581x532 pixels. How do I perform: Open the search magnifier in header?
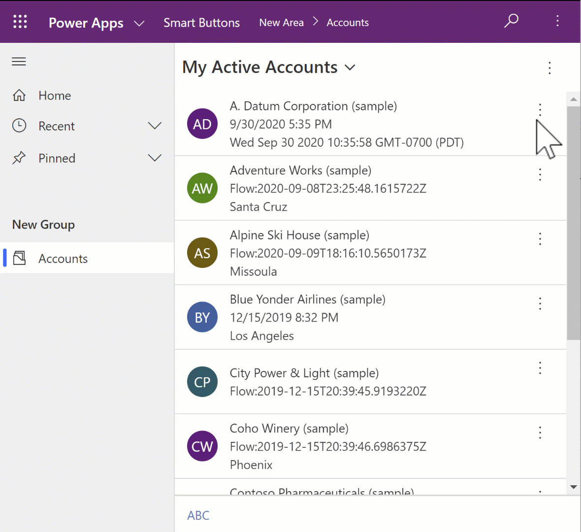(512, 21)
